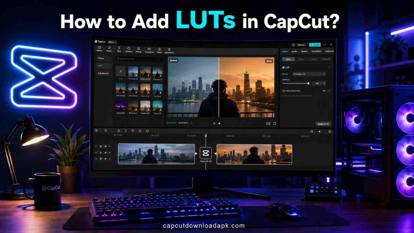Collapse the LUT section chevron
The width and height of the screenshot is (414, 233).
[x=291, y=68]
